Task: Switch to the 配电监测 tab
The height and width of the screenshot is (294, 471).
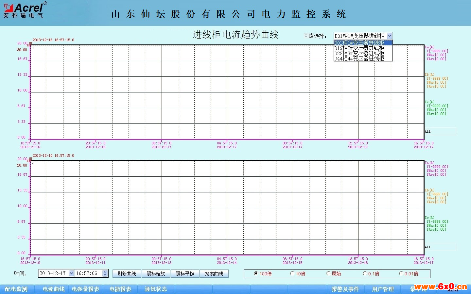Action: pos(16,289)
